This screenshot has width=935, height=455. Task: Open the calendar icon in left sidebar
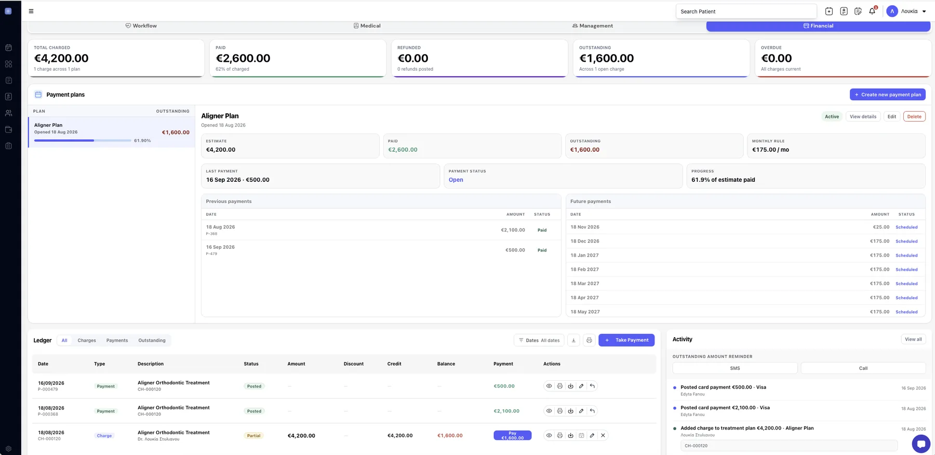8,48
